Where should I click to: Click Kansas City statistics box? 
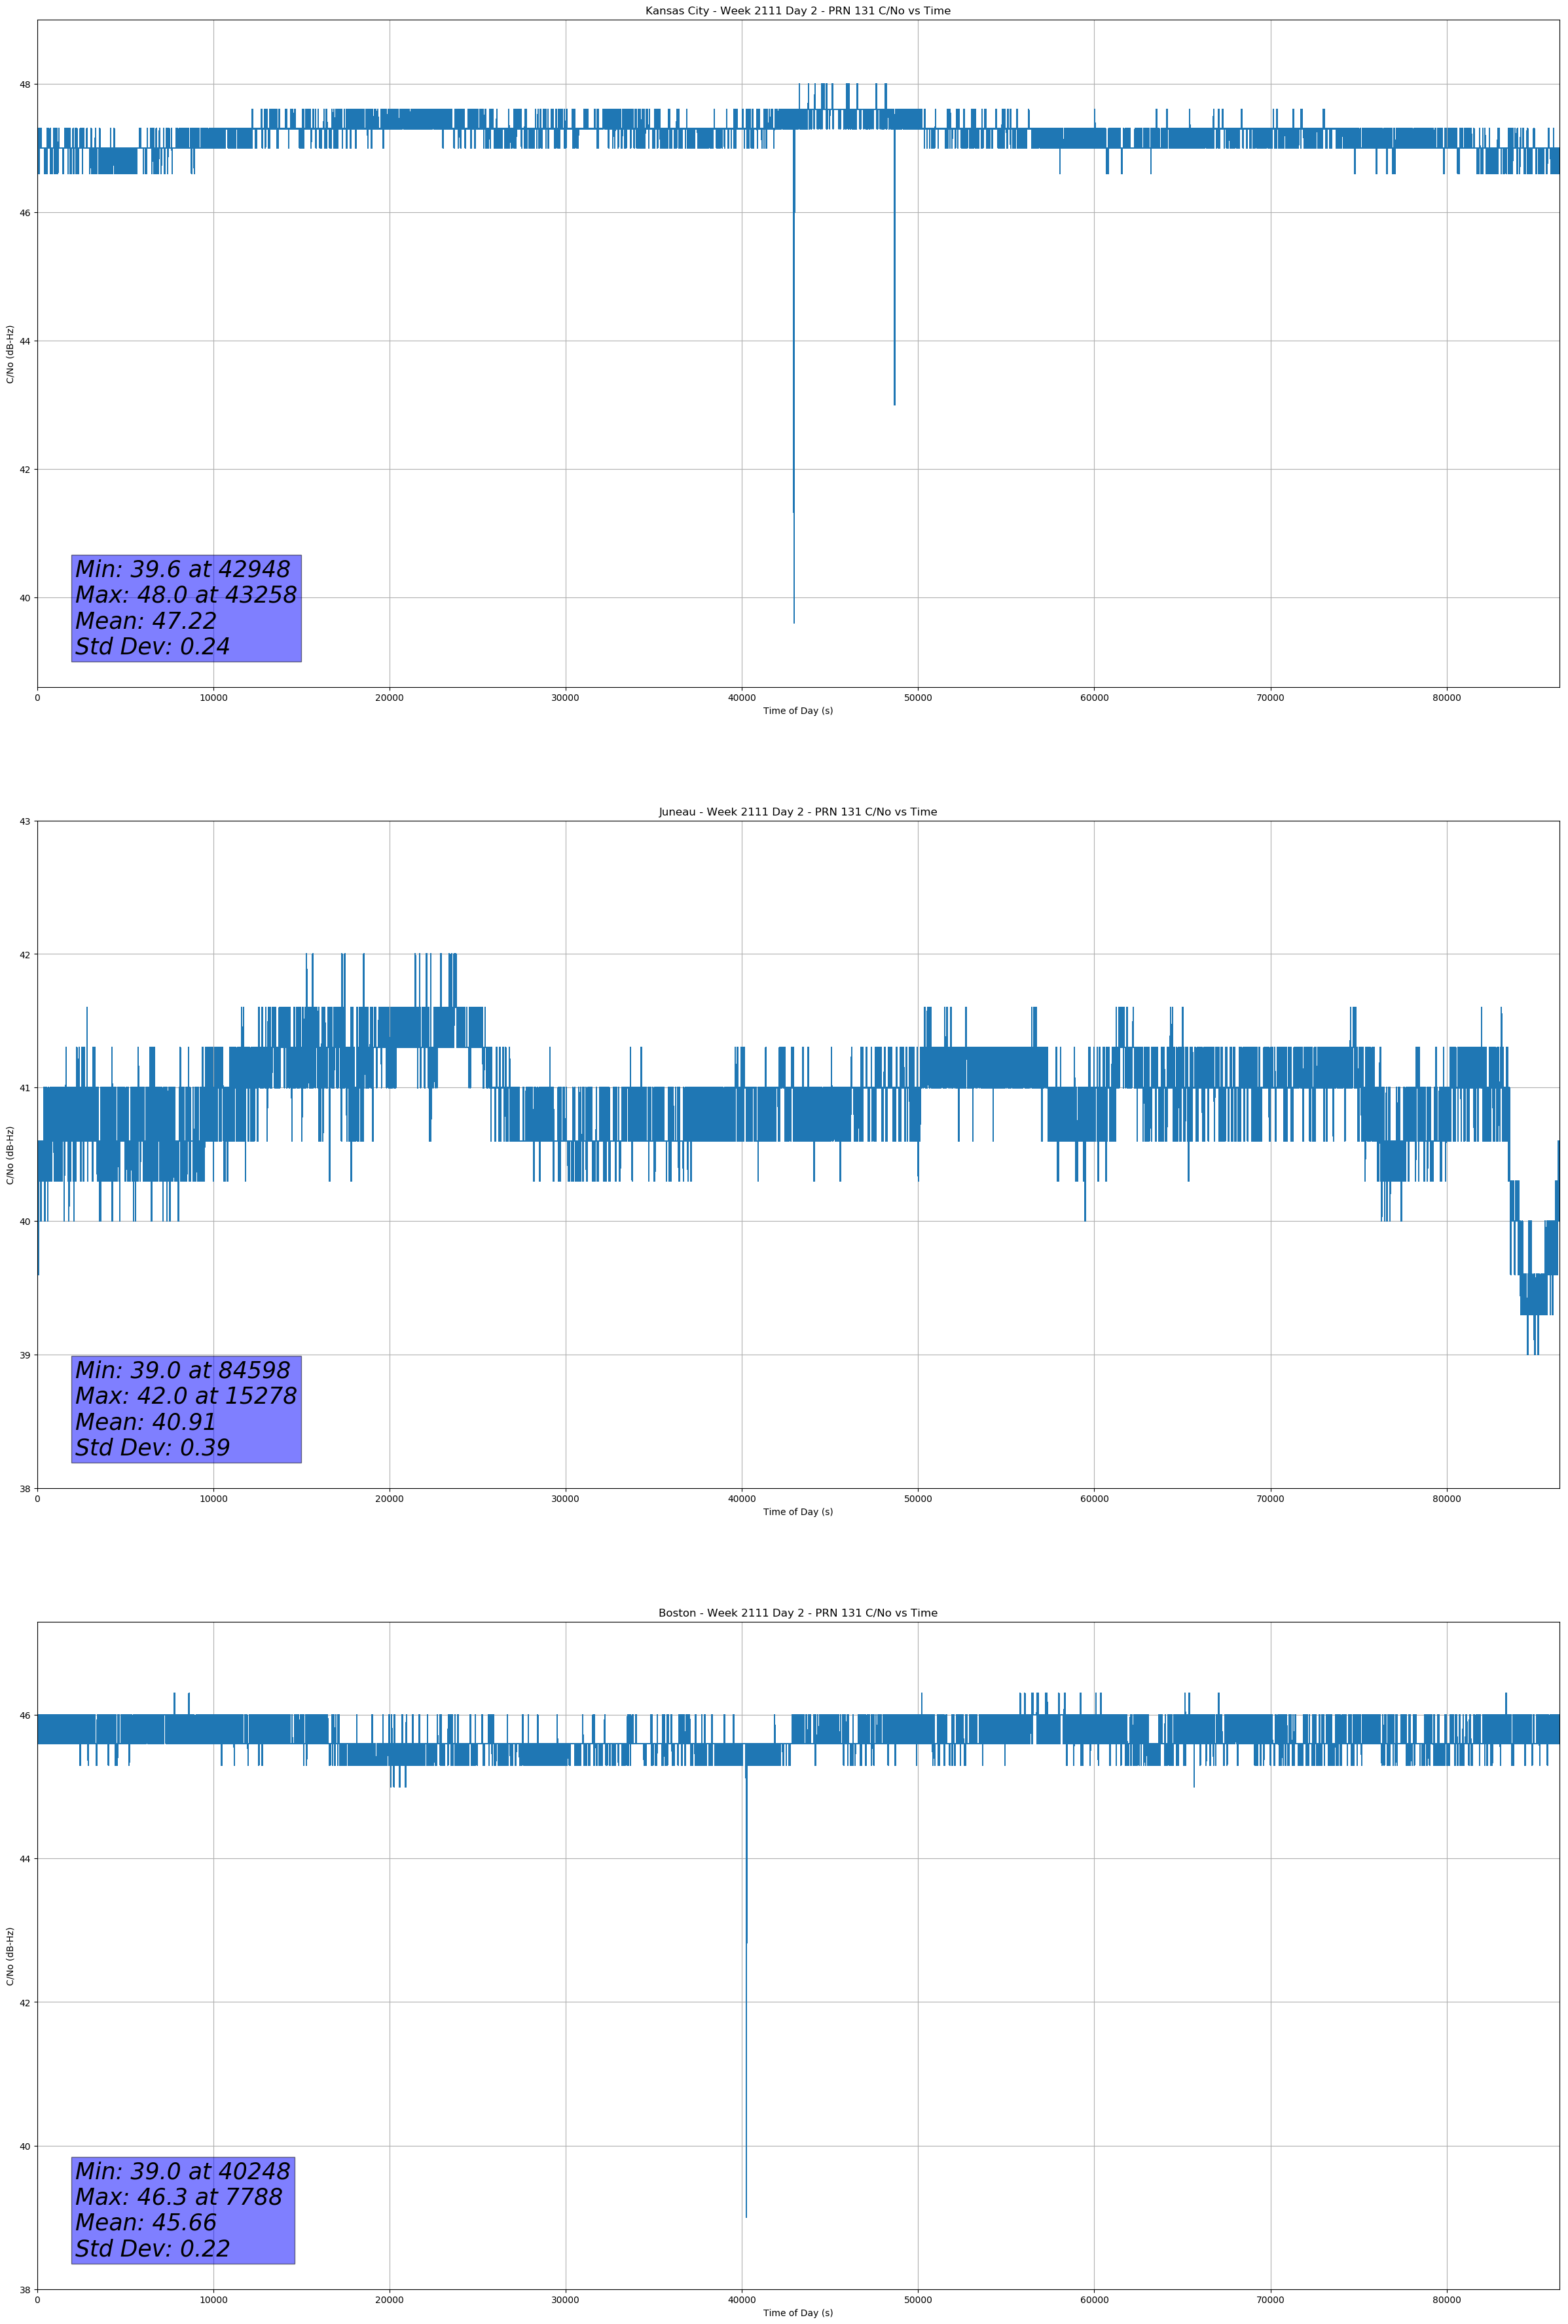186,608
